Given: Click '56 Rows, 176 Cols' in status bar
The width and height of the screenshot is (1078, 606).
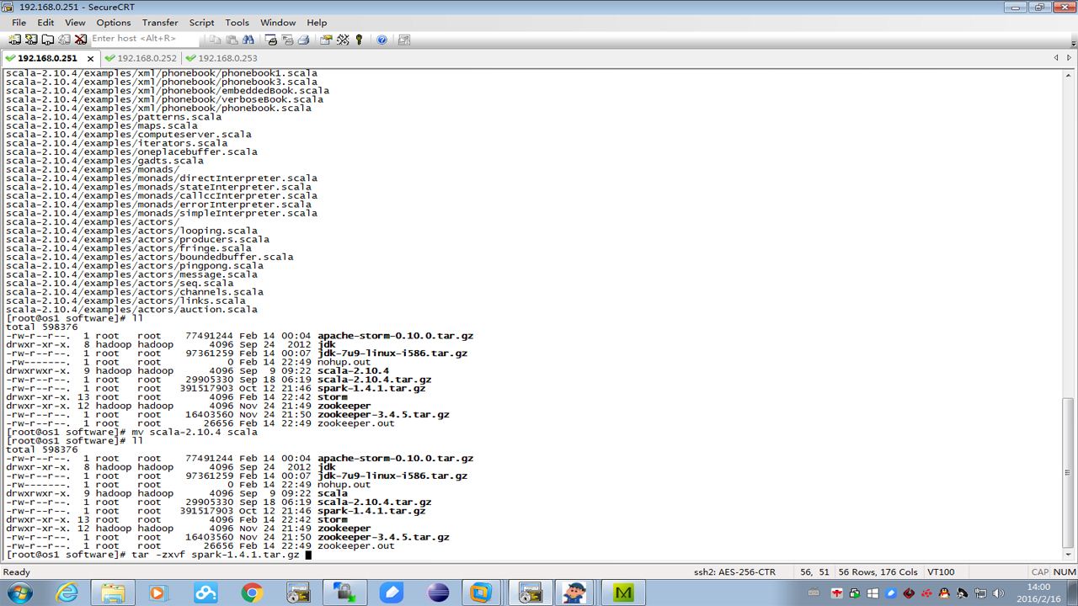Looking at the screenshot, I should (x=878, y=571).
